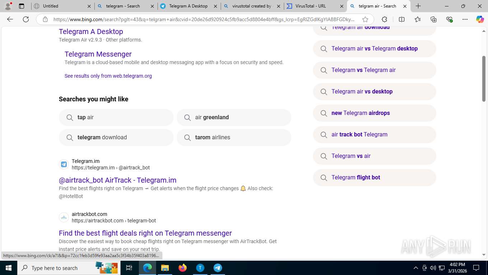Open Browser essentials heart icon
The height and width of the screenshot is (275, 488).
(449, 19)
